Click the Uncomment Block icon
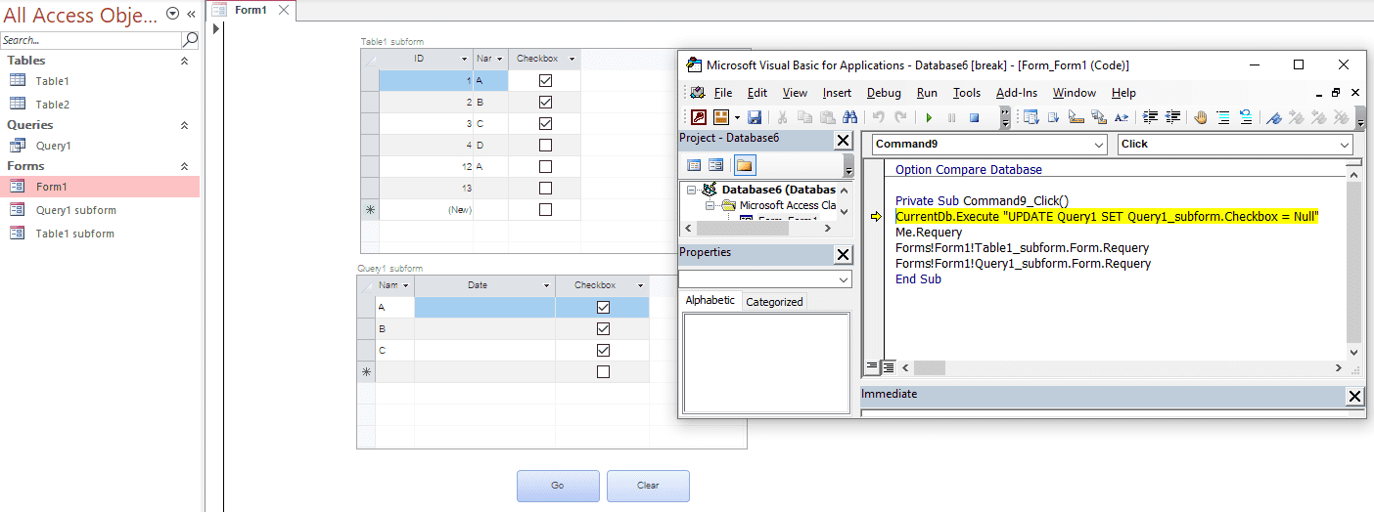 tap(1246, 117)
